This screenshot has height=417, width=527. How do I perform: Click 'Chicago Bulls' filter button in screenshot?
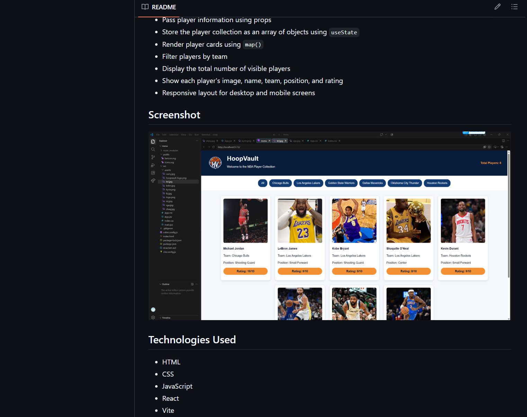pyautogui.click(x=280, y=183)
